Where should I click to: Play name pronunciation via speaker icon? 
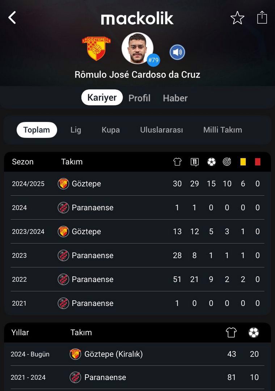(177, 52)
